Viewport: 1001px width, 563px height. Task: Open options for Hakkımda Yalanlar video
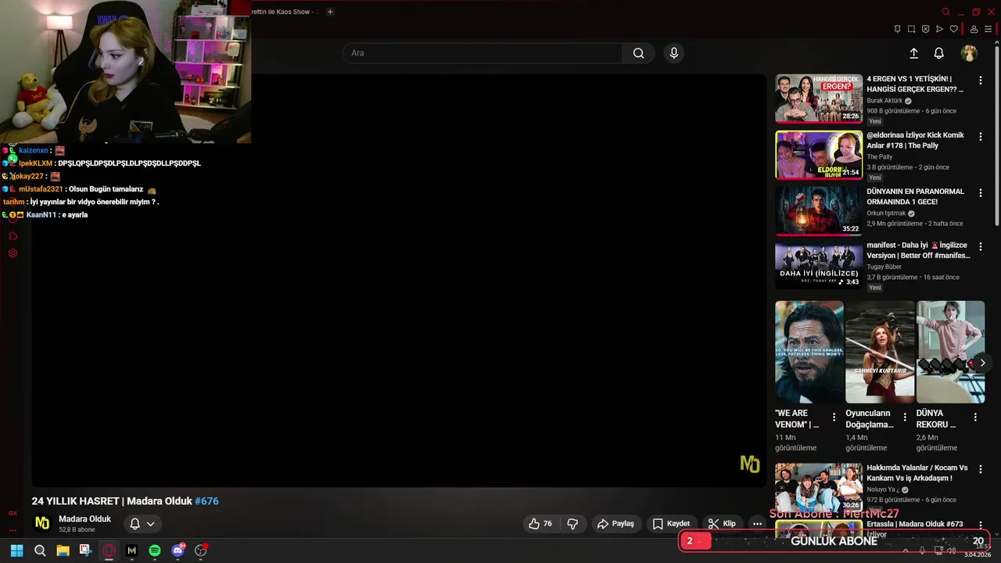[981, 470]
